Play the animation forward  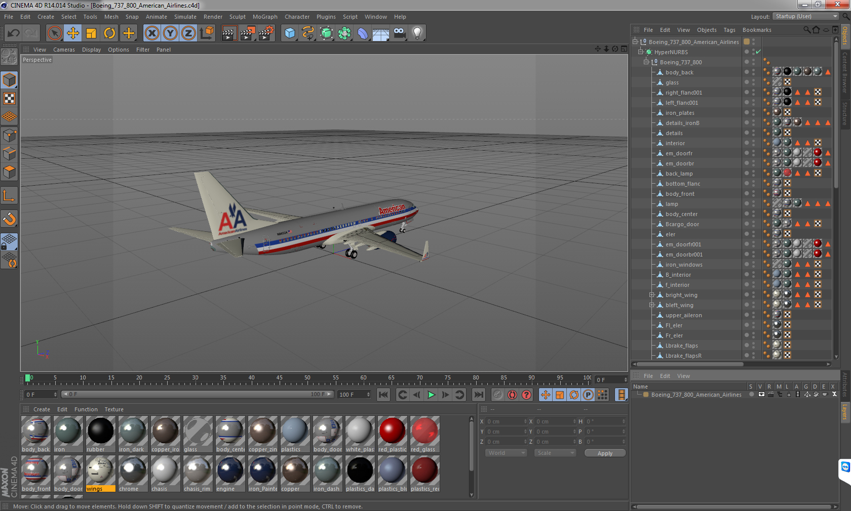click(x=431, y=395)
